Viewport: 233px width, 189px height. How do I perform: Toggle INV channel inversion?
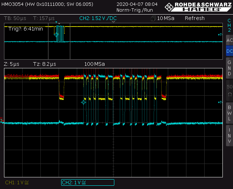229,136
